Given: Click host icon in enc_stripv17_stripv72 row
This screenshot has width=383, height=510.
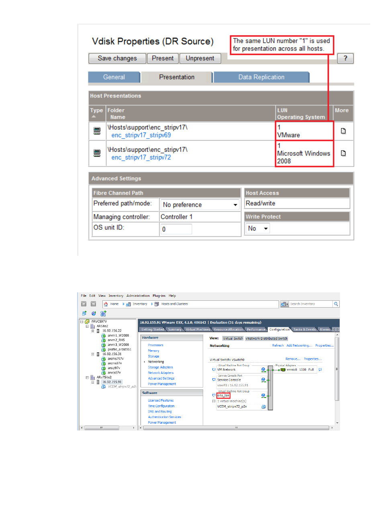Looking at the screenshot, I should 97,153.
